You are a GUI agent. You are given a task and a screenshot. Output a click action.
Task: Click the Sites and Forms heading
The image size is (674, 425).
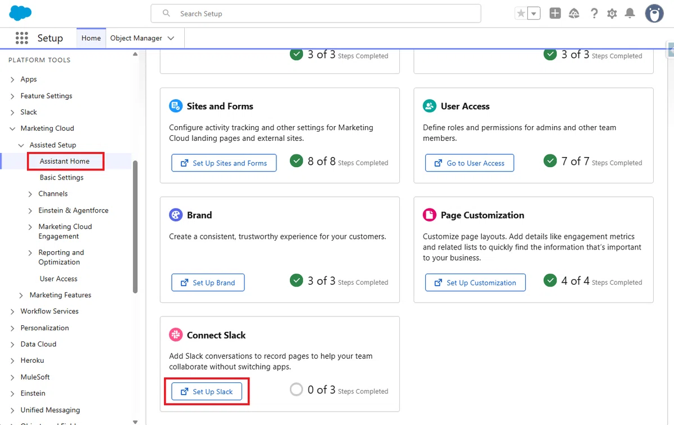click(220, 106)
